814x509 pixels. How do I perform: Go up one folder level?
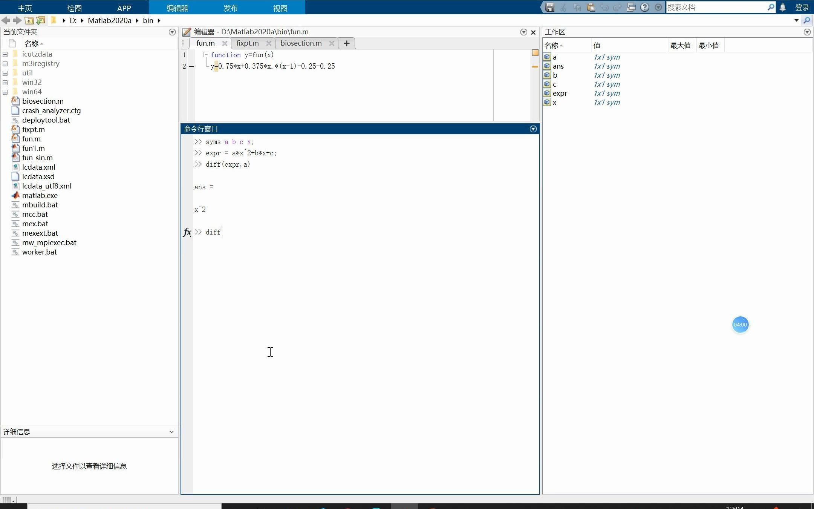click(x=29, y=20)
